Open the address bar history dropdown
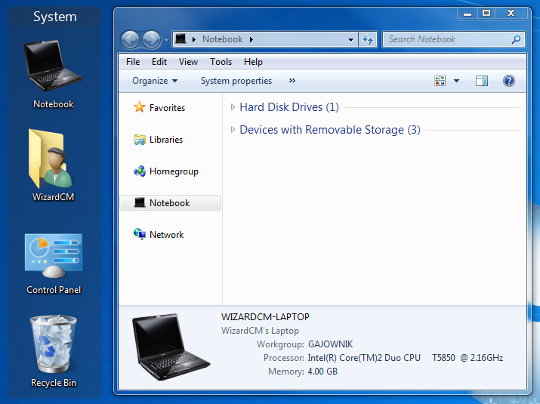Image resolution: width=540 pixels, height=404 pixels. [x=350, y=39]
